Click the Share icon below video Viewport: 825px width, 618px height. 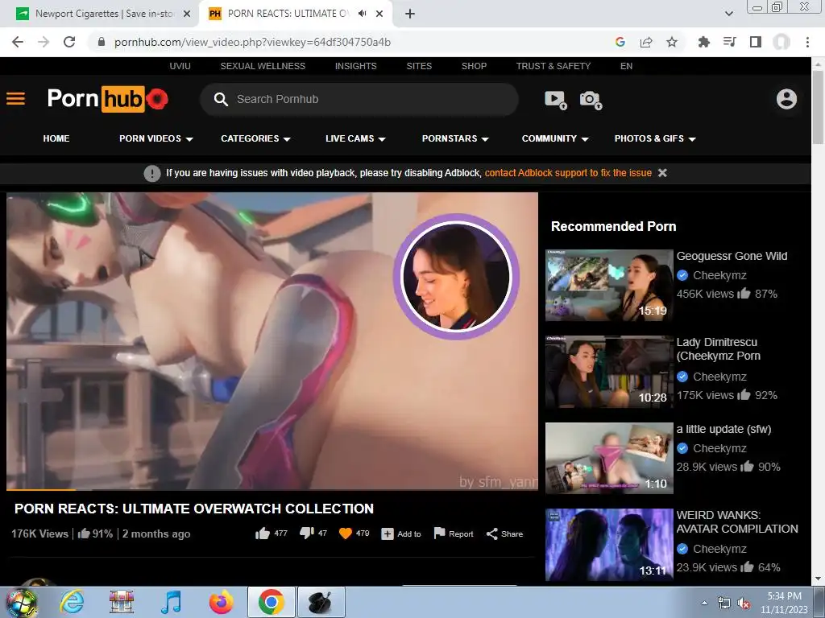[492, 534]
